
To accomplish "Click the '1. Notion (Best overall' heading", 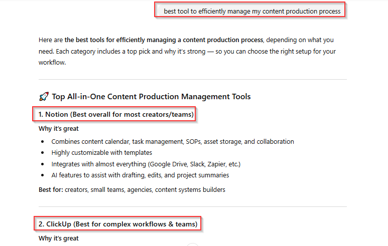I will click(x=116, y=114).
